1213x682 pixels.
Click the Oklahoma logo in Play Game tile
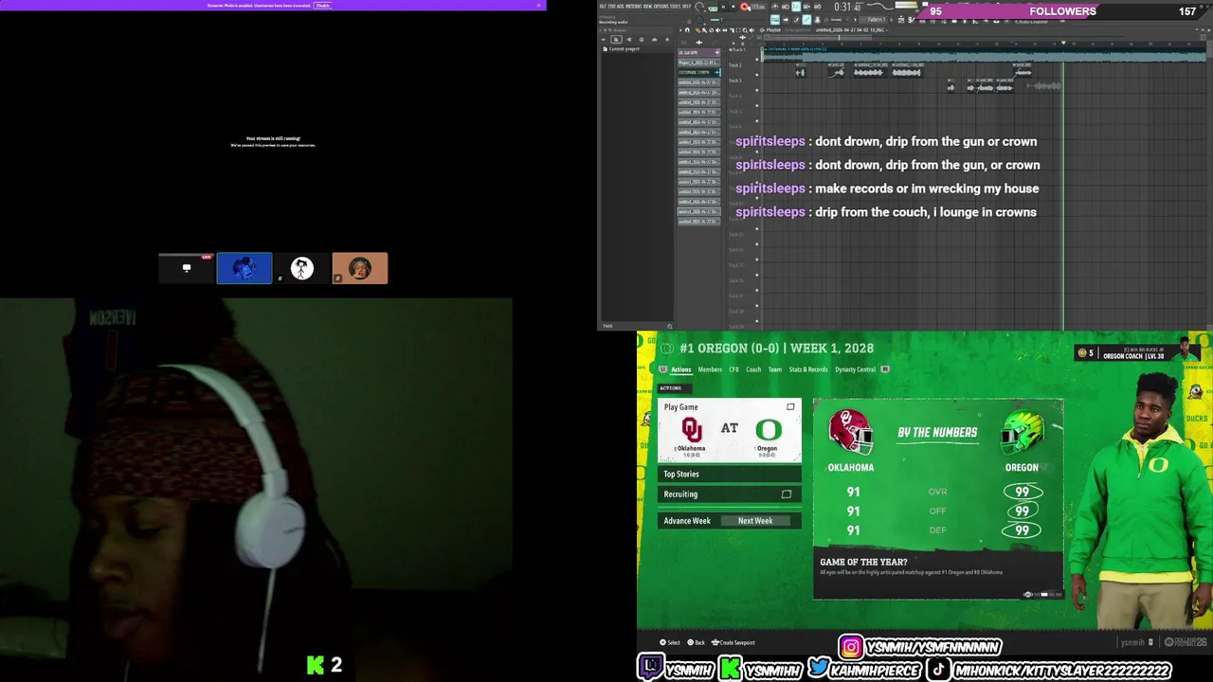point(692,429)
